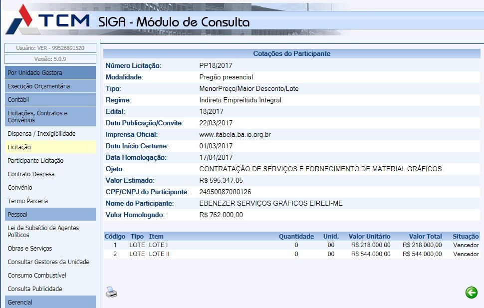Collapse Licitações, Contratos e Convênios section

[x=50, y=116]
